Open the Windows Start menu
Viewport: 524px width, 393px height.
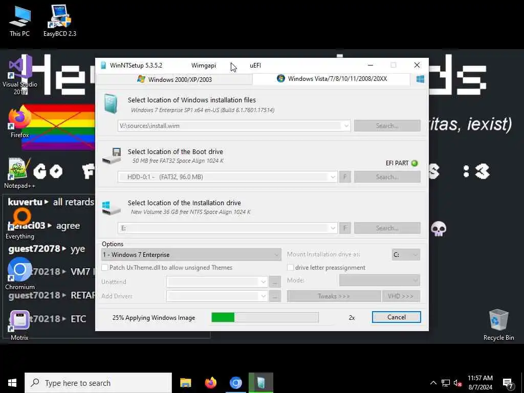(12, 383)
